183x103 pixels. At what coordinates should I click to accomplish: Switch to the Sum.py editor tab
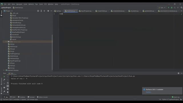(x=58, y=11)
